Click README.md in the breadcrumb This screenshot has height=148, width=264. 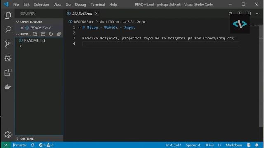(84, 22)
